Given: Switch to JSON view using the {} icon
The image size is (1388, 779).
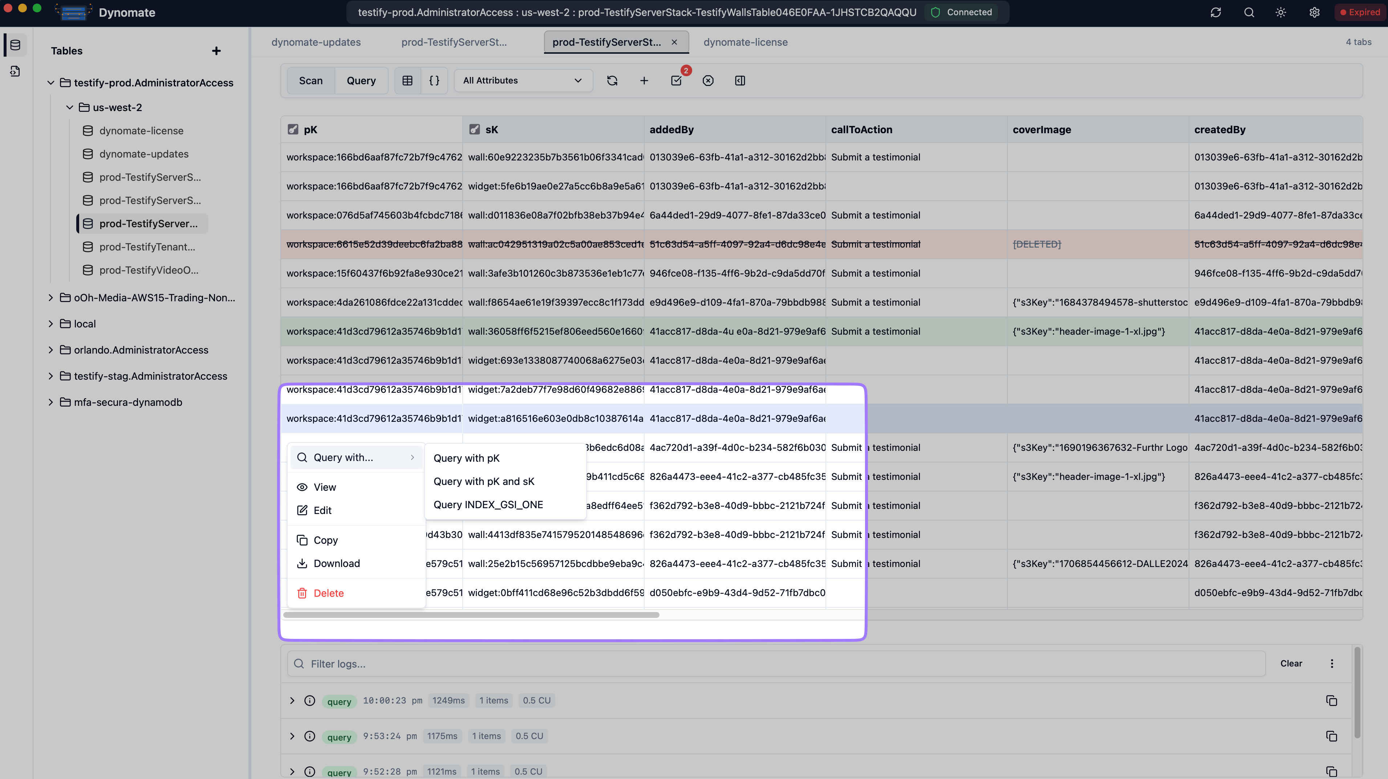Looking at the screenshot, I should (x=434, y=80).
